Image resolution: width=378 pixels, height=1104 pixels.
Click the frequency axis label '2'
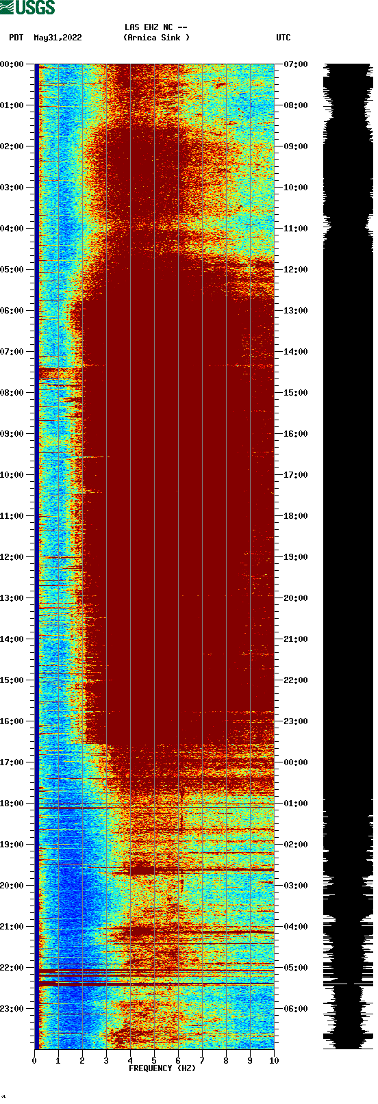(x=82, y=1061)
